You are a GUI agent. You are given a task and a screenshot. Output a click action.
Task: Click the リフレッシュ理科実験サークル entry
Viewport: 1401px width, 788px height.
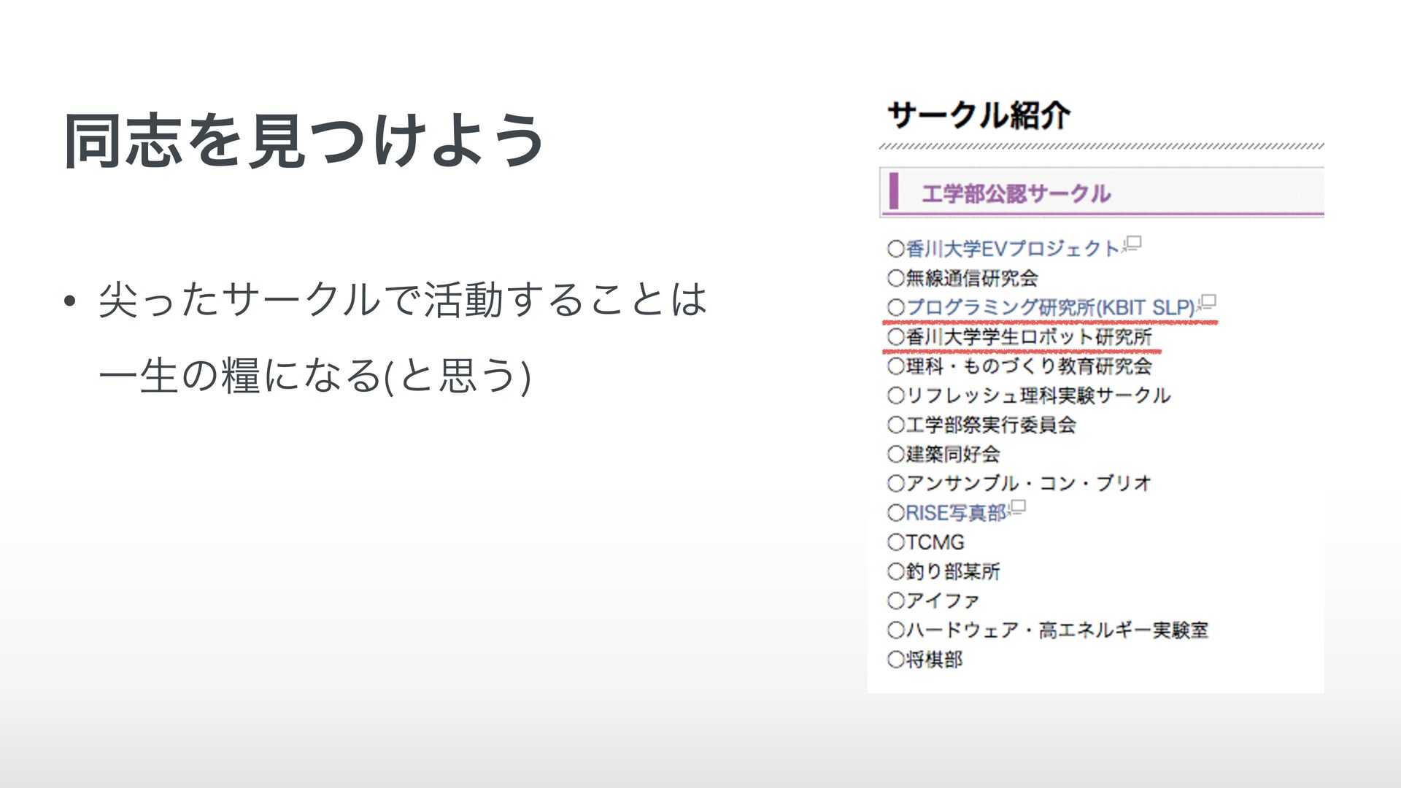tap(1038, 395)
